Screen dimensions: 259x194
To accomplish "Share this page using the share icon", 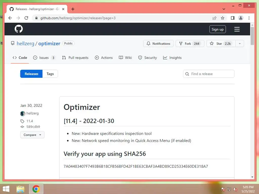I will coord(214,18).
